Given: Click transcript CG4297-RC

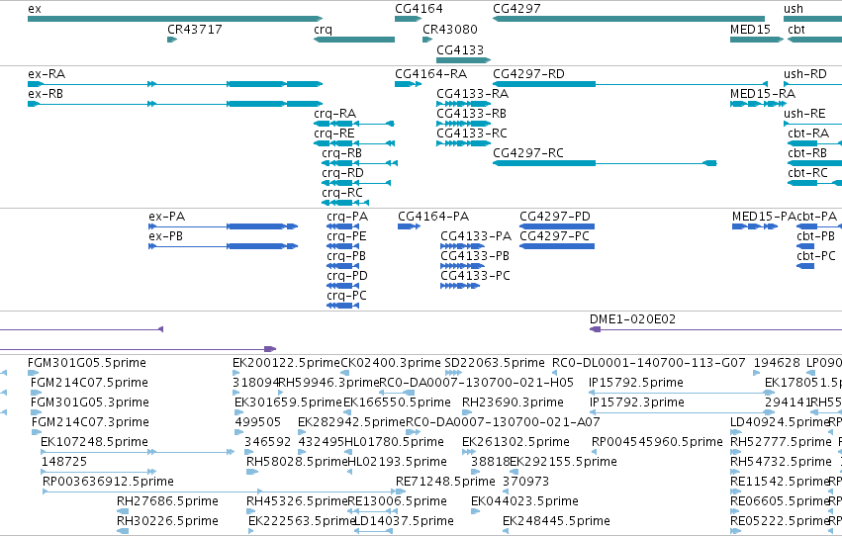Looking at the screenshot, I should (605, 162).
